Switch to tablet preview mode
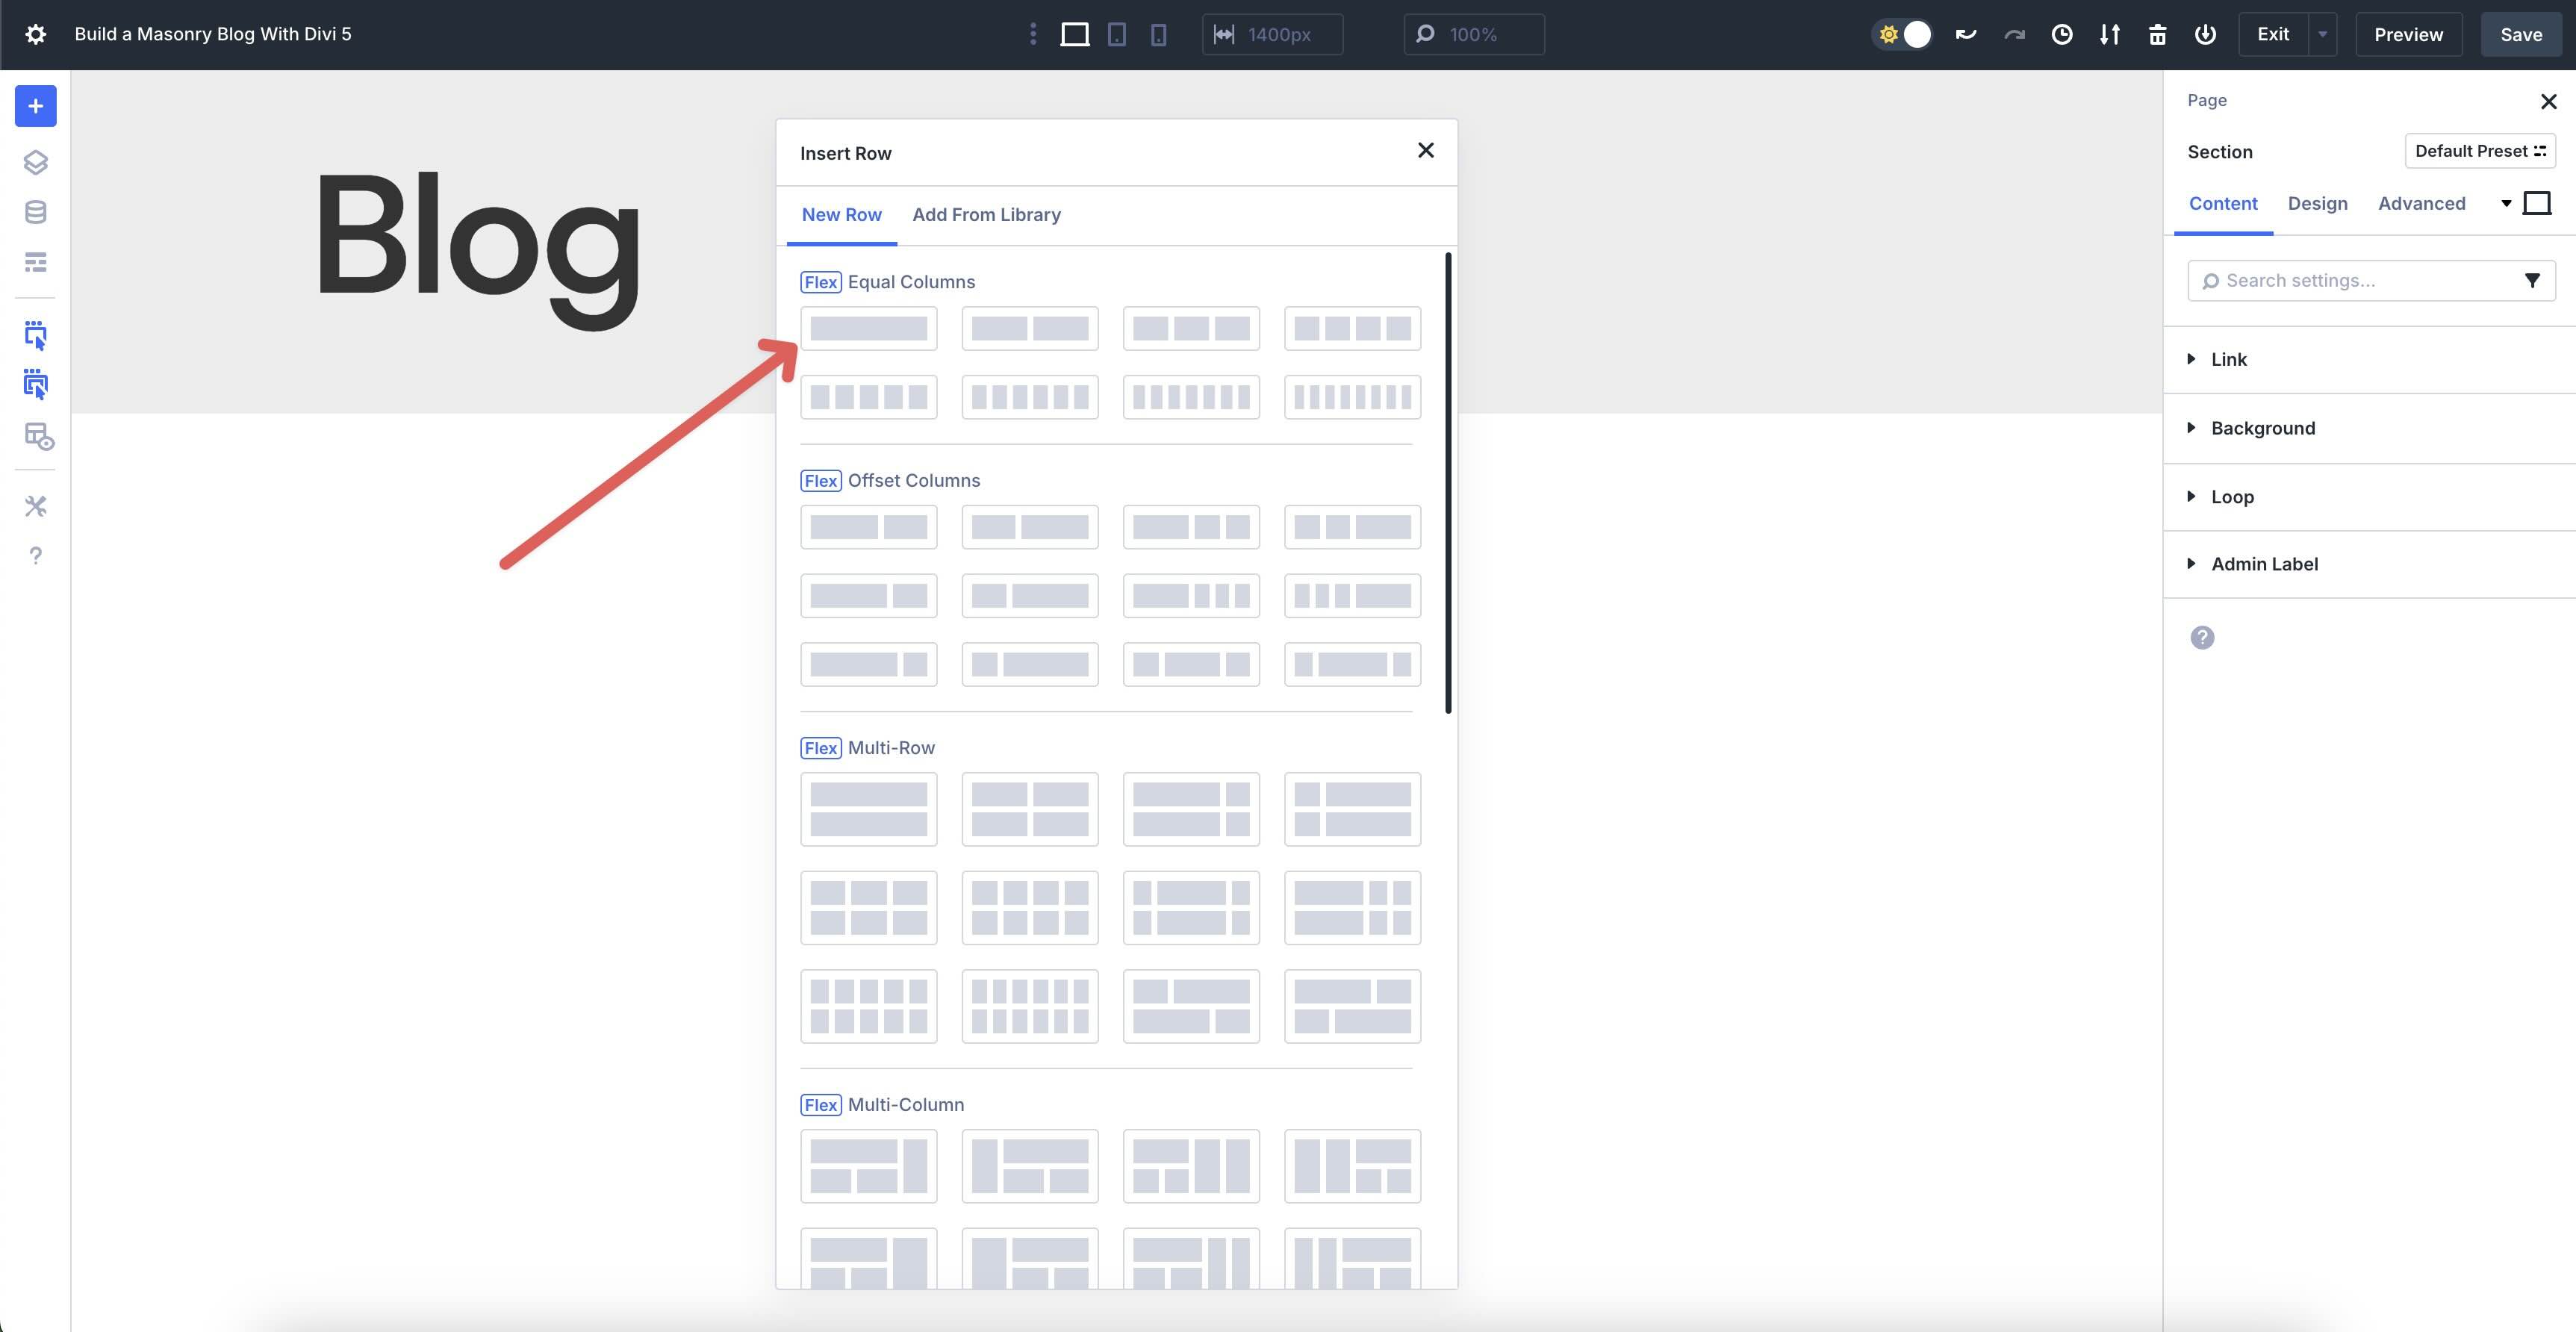Viewport: 2576px width, 1332px height. click(1116, 33)
